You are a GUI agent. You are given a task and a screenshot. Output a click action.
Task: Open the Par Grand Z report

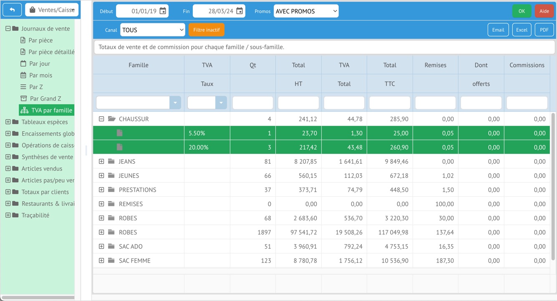pos(45,99)
